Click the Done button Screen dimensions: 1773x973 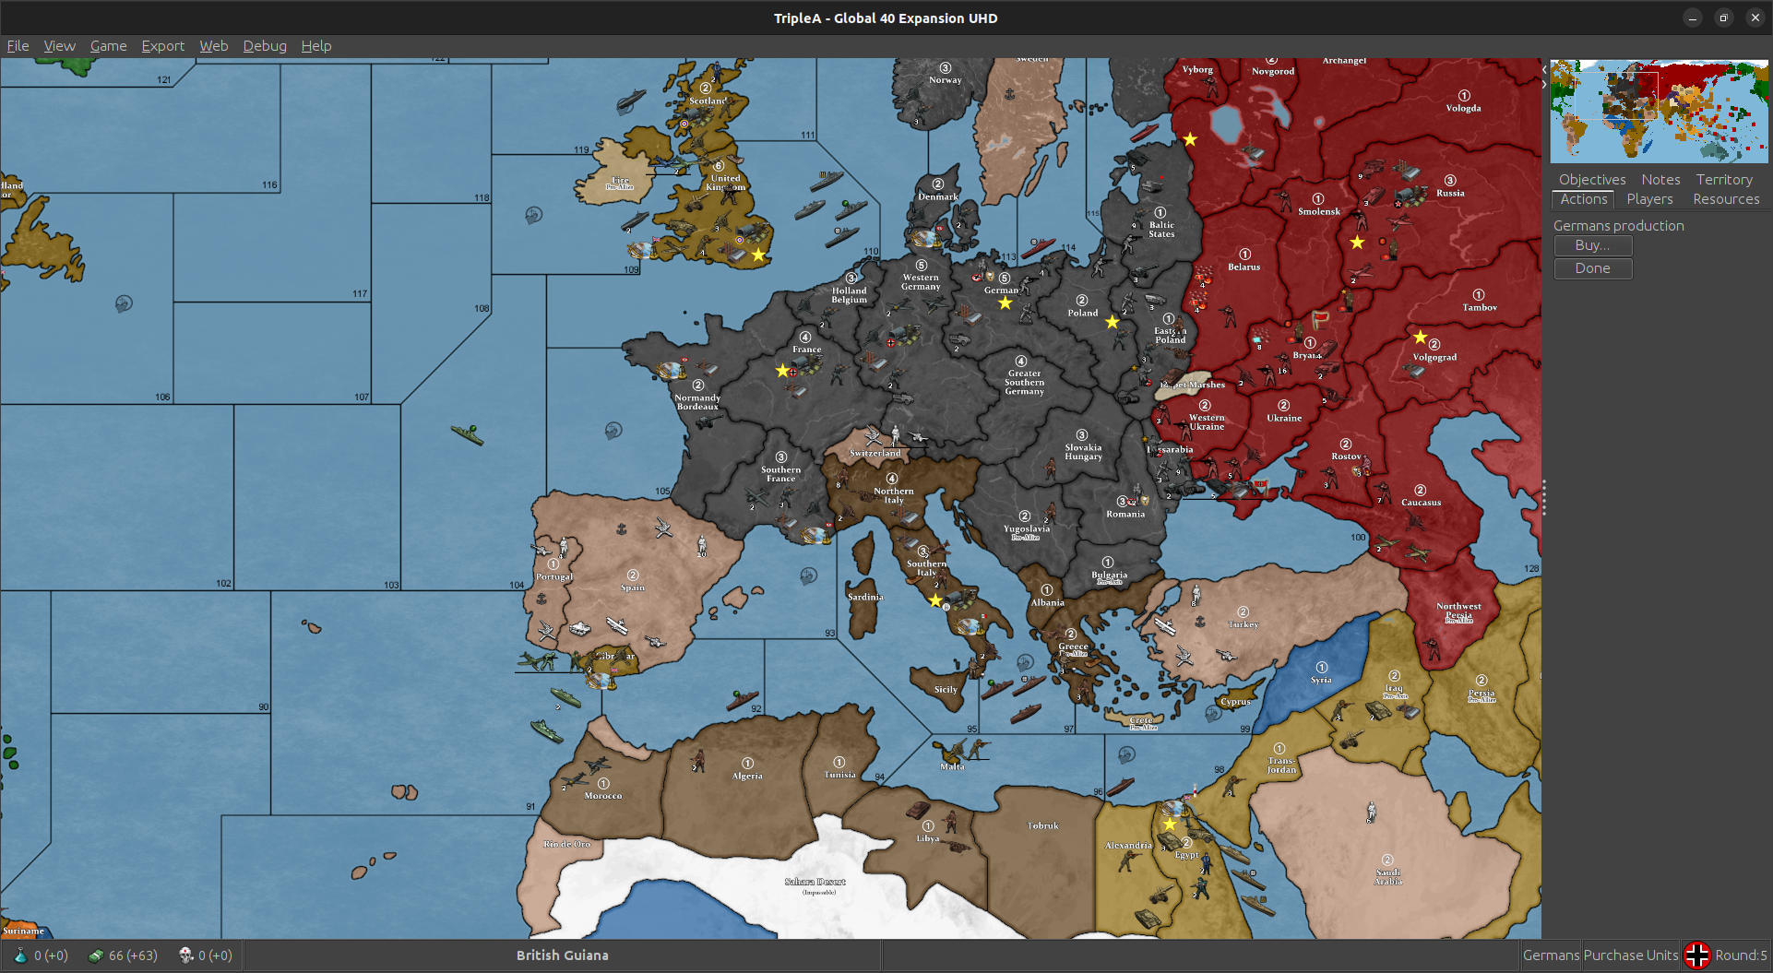(1593, 268)
